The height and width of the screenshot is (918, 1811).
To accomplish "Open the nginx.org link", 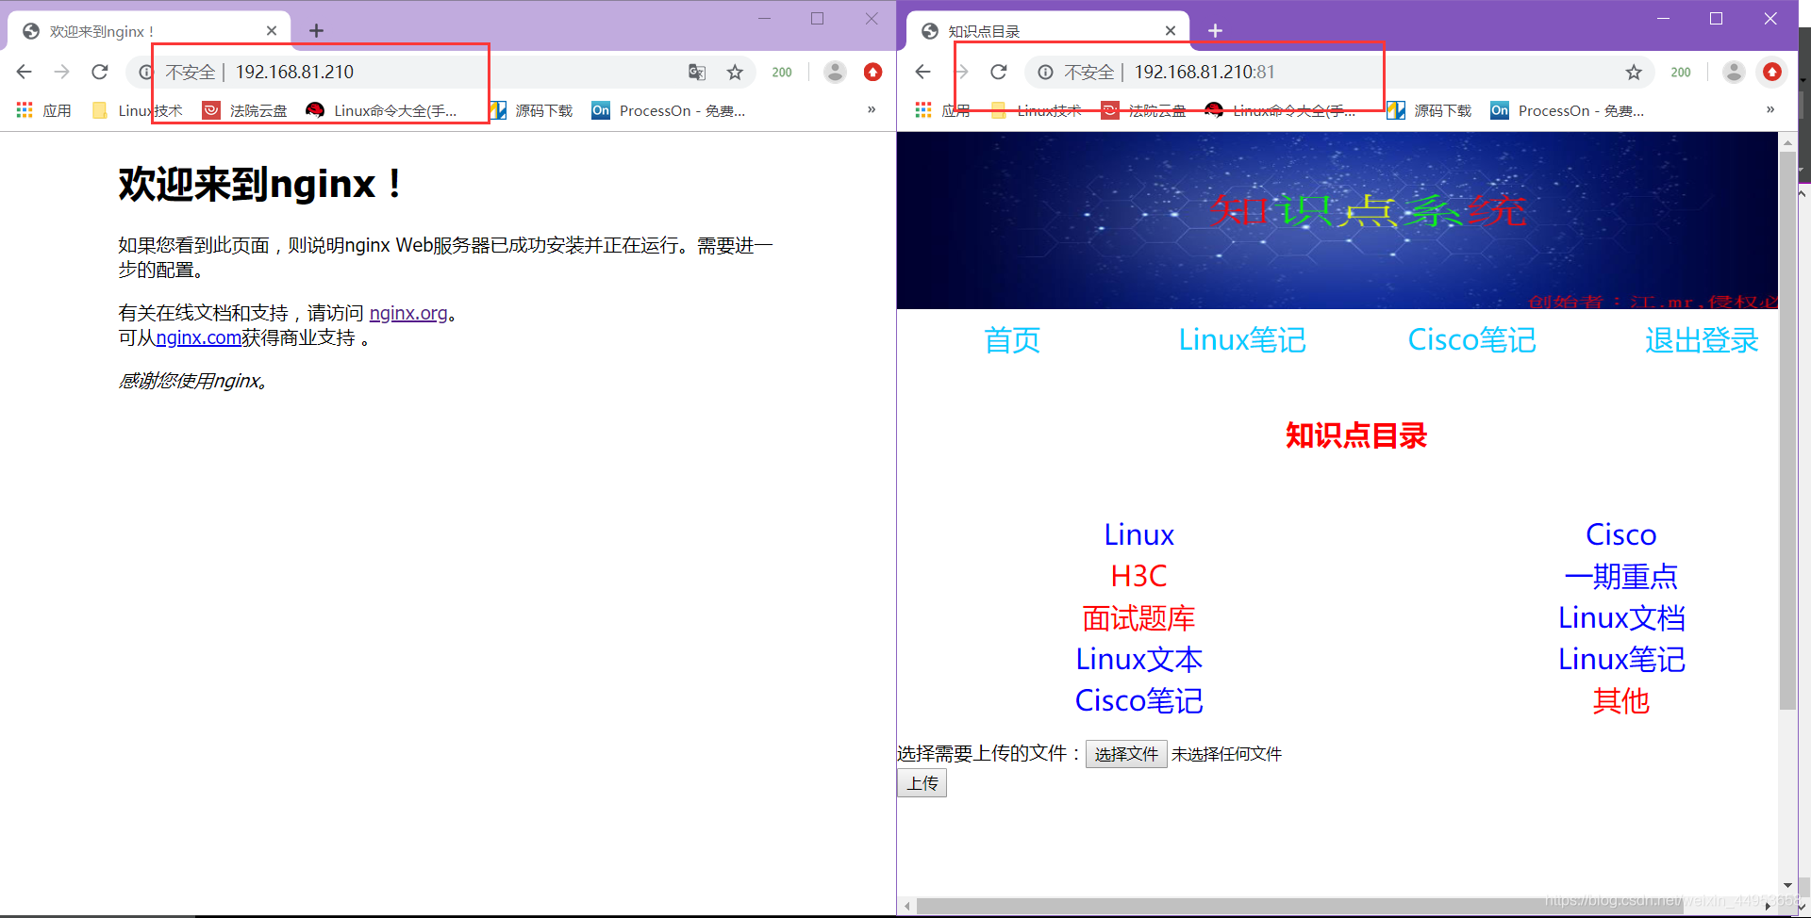I will click(407, 312).
